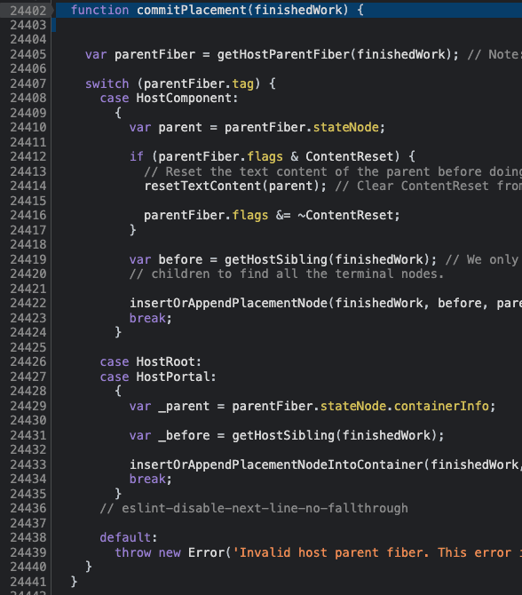The image size is (522, 595).
Task: Click line number 24439 gutter
Action: (x=28, y=552)
